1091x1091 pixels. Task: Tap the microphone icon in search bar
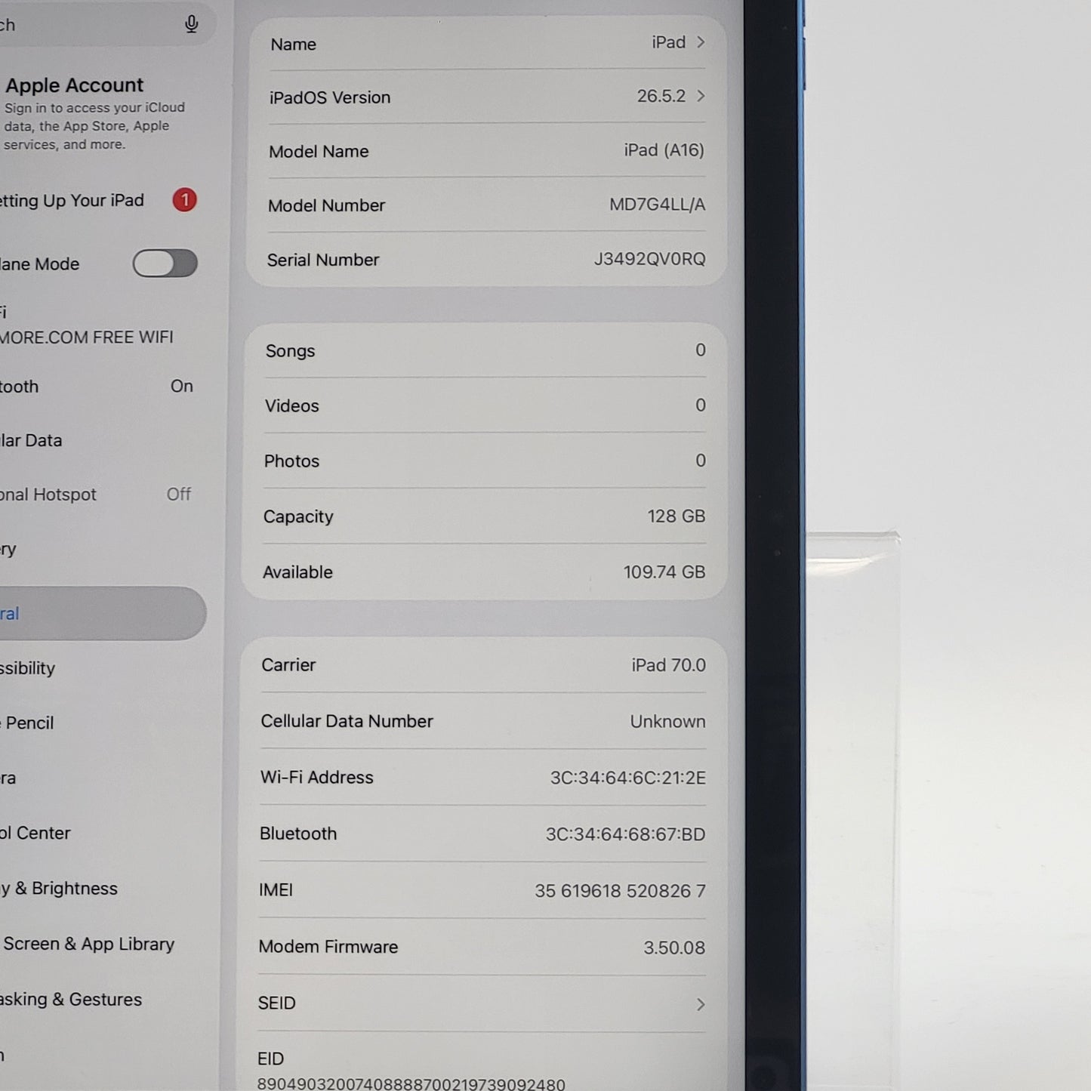click(192, 24)
